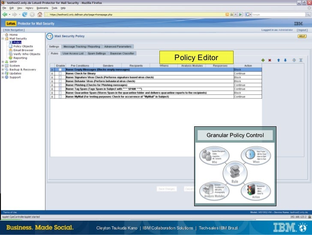312x235 pixels.
Task: Enable the Quarantine Spam rule checkbox
Action: (60, 93)
